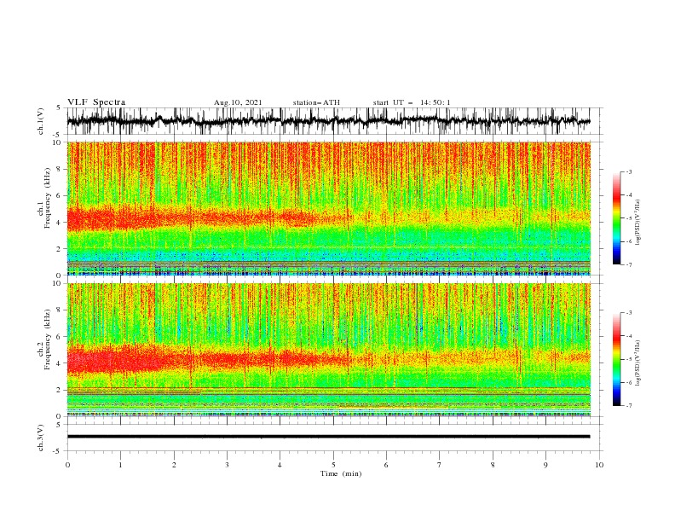Click the "VLF Spectra" title text

[96, 102]
